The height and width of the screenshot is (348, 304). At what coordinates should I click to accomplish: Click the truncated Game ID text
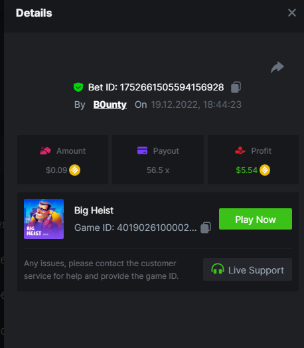pos(135,228)
